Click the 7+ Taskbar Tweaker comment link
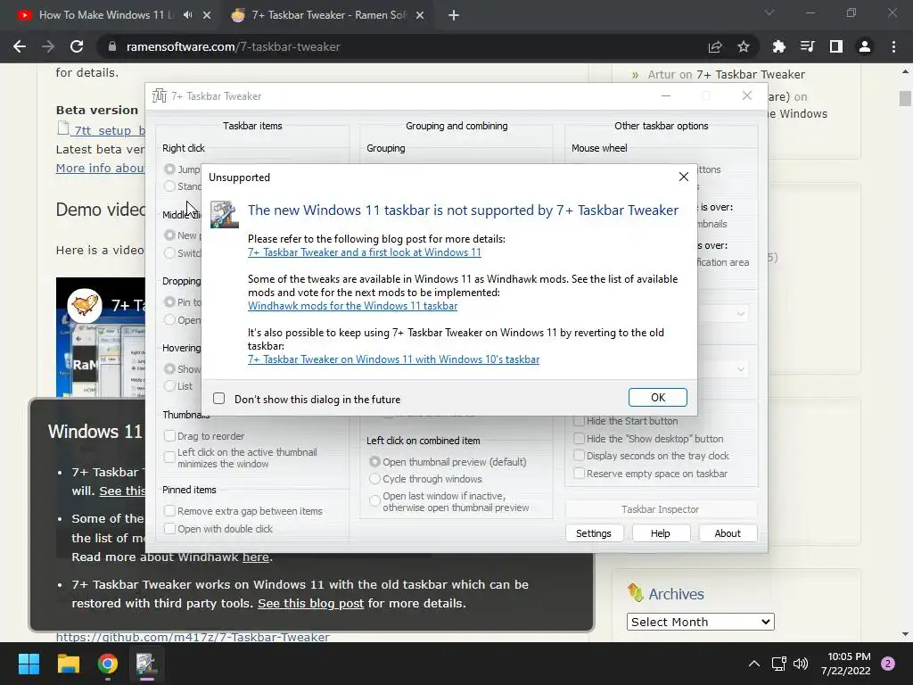The width and height of the screenshot is (913, 685). 751,75
